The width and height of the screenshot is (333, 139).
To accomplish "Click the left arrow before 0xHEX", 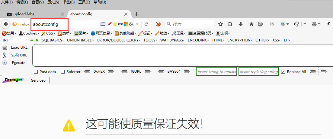I will [x=87, y=72].
